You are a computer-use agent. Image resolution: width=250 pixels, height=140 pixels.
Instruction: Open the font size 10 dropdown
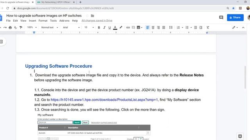pos(89,28)
